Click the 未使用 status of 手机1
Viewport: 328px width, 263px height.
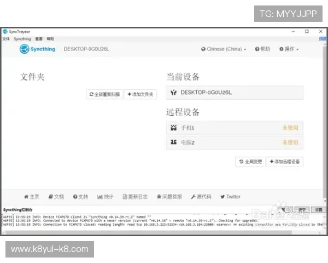point(290,128)
